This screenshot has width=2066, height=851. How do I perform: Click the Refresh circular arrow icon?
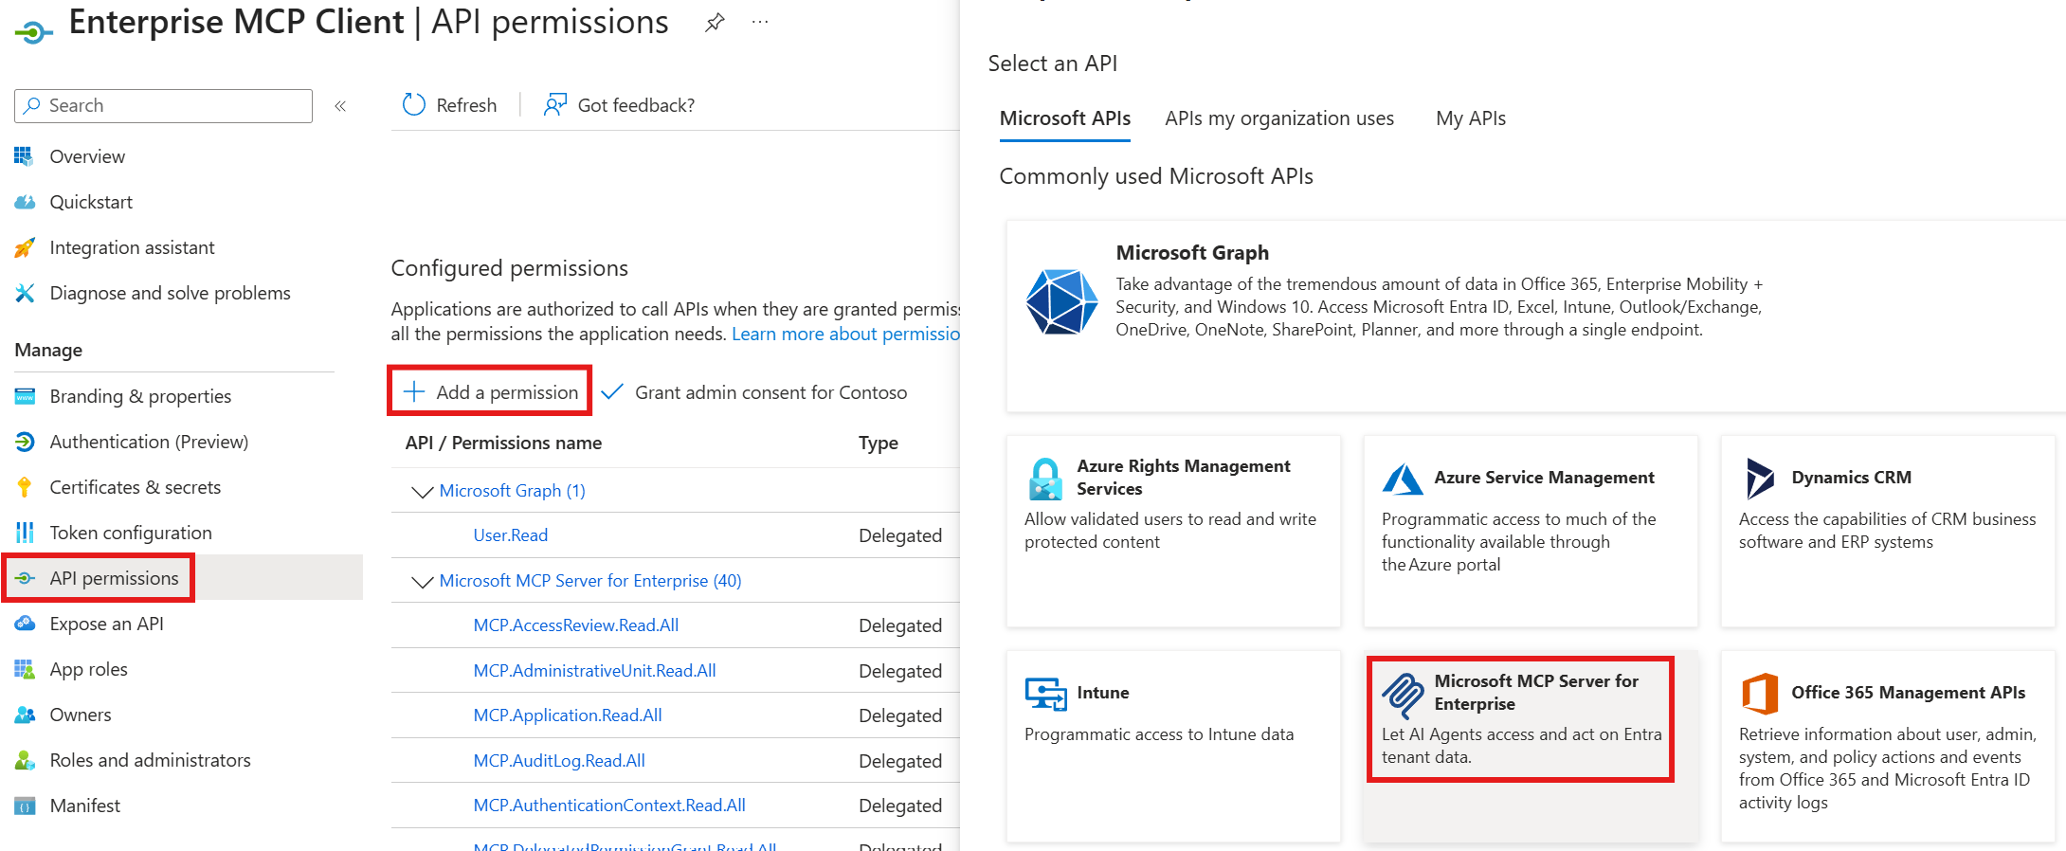click(x=414, y=105)
